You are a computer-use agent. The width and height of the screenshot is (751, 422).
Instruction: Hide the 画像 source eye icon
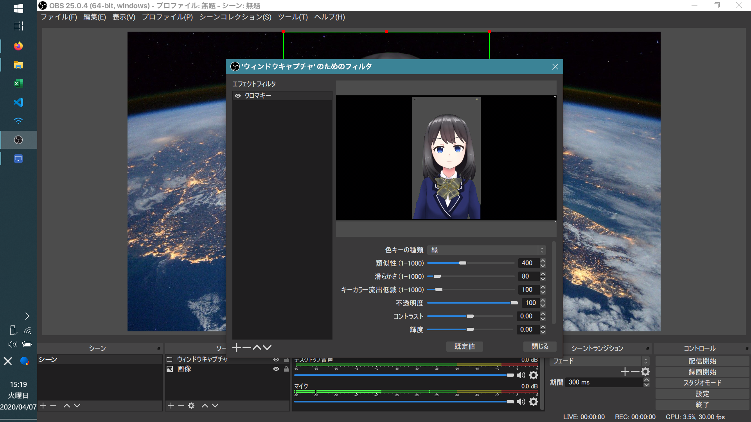point(276,369)
